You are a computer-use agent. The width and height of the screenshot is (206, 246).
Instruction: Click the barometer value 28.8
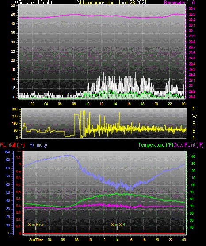192,97
